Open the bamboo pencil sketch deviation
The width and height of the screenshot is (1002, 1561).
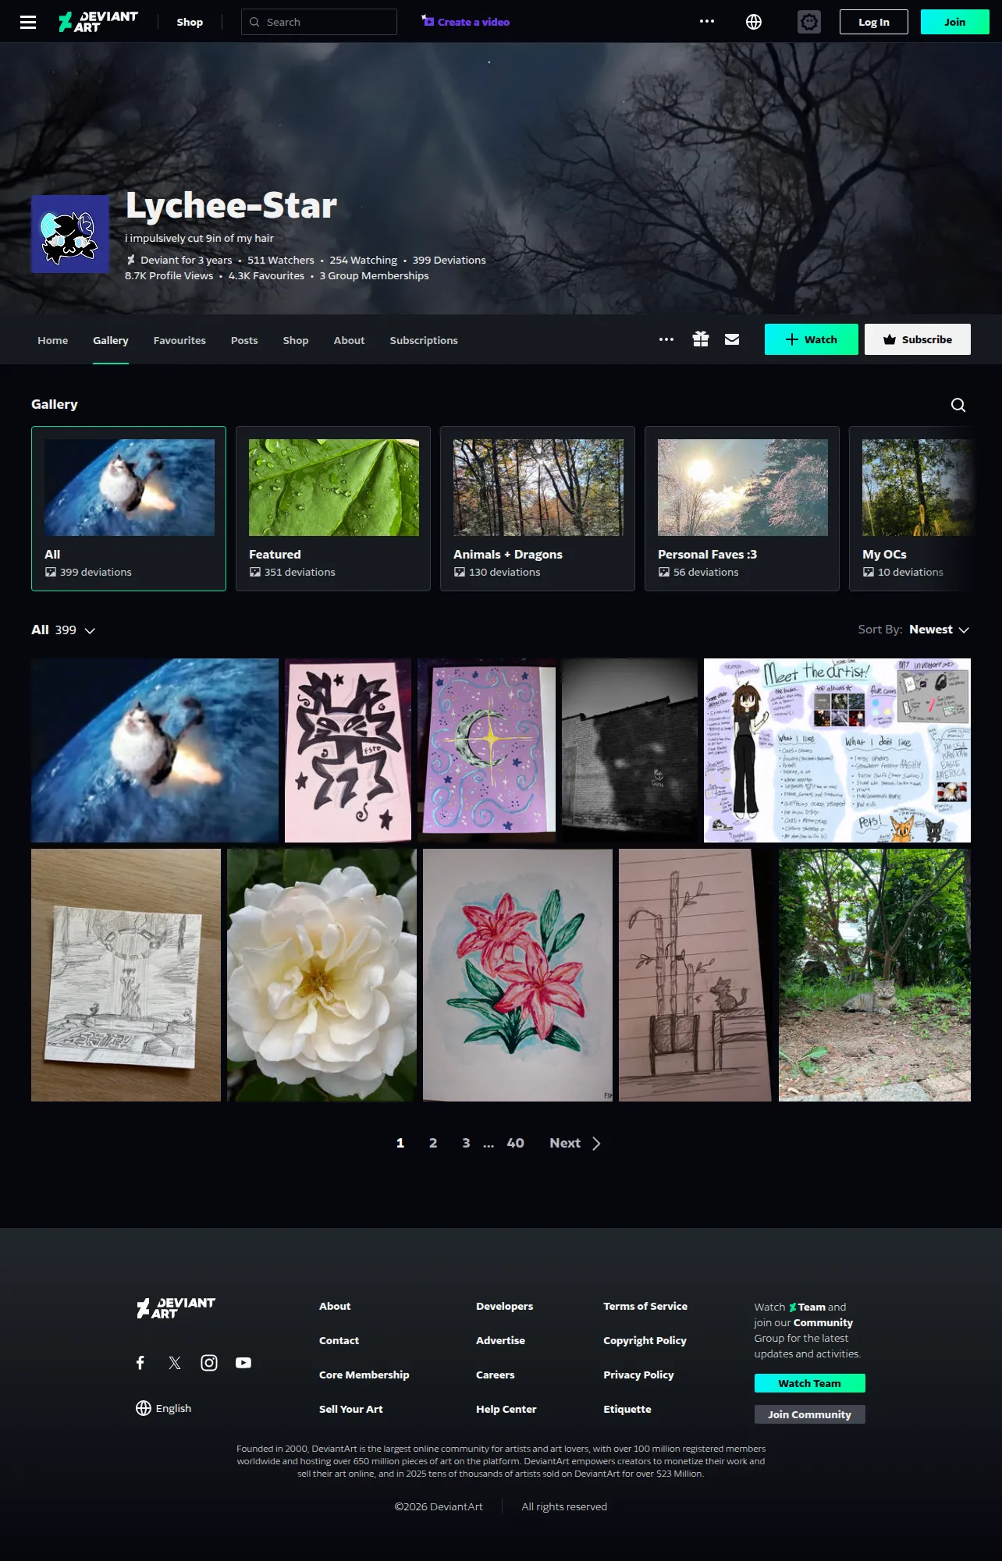pyautogui.click(x=695, y=975)
